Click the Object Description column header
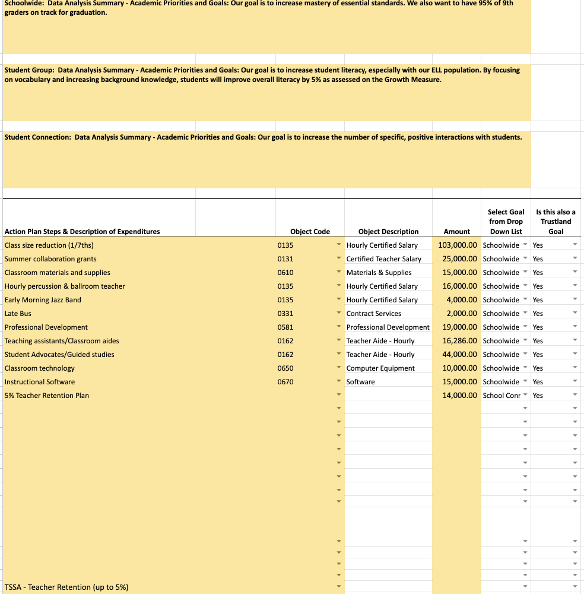 [x=388, y=232]
